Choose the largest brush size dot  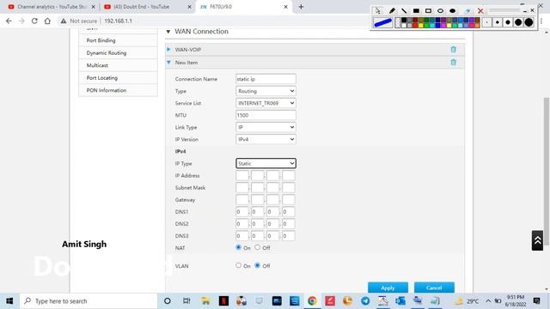(x=529, y=22)
